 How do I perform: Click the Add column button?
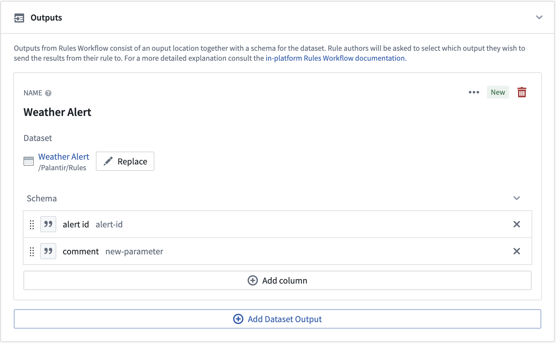[x=278, y=280]
